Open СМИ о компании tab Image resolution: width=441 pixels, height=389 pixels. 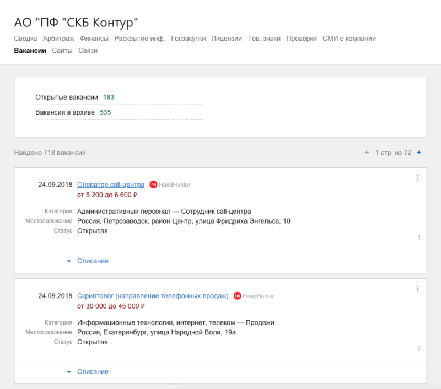coord(349,39)
